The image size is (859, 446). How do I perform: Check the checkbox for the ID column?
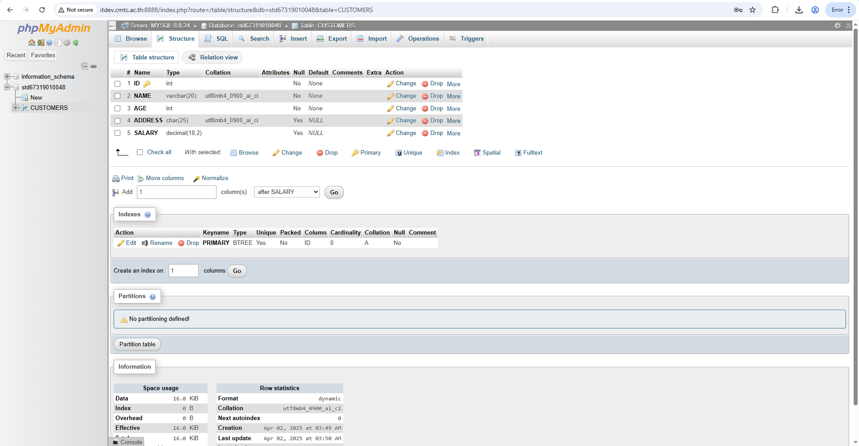point(118,84)
